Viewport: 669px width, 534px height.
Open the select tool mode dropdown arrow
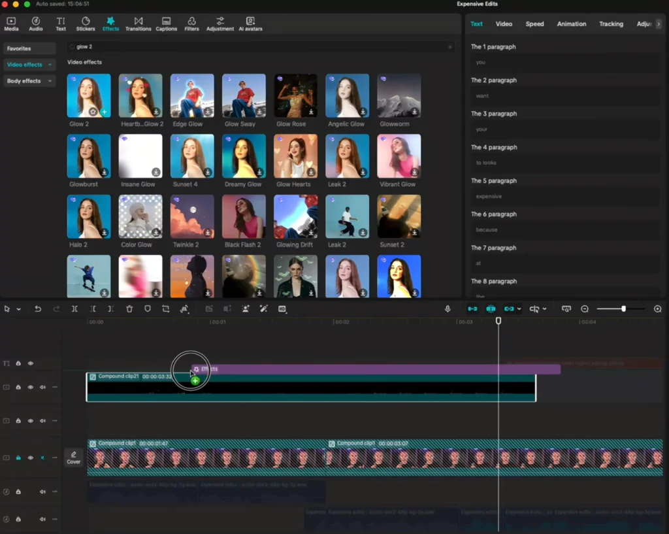tap(18, 309)
